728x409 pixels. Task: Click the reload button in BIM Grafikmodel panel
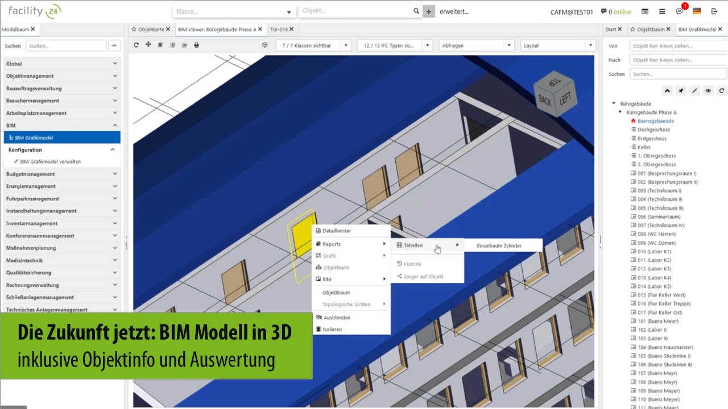(x=722, y=90)
